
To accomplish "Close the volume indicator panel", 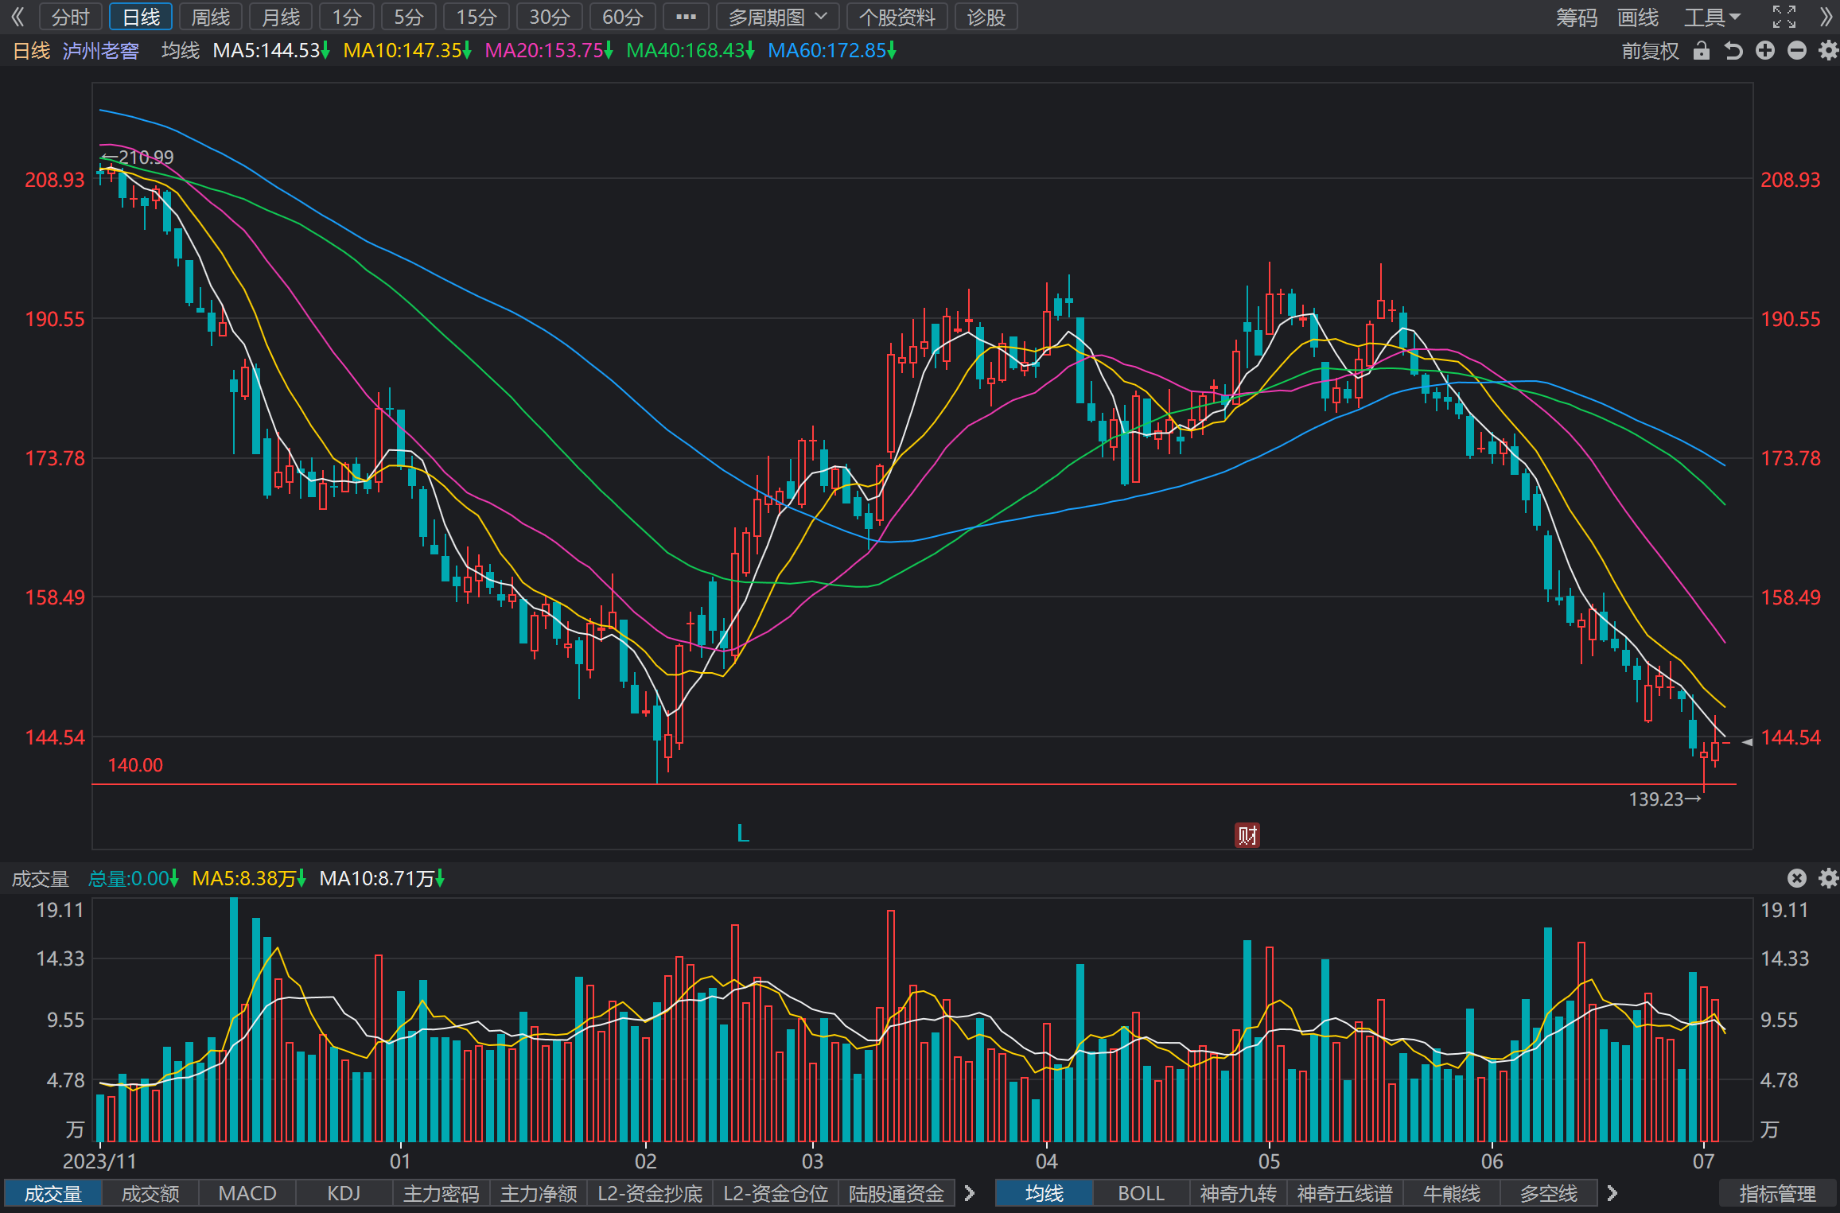I will (1796, 877).
